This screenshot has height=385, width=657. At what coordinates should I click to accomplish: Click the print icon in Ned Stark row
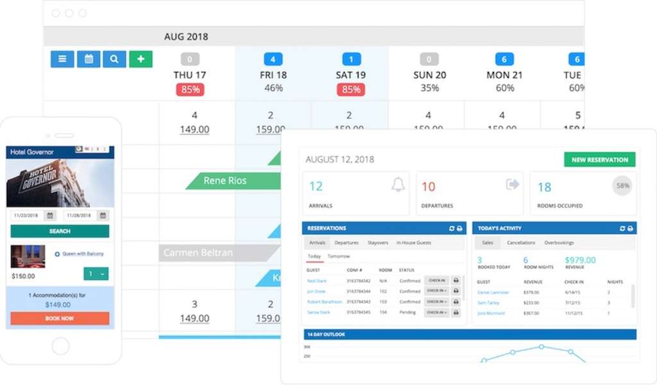[456, 280]
